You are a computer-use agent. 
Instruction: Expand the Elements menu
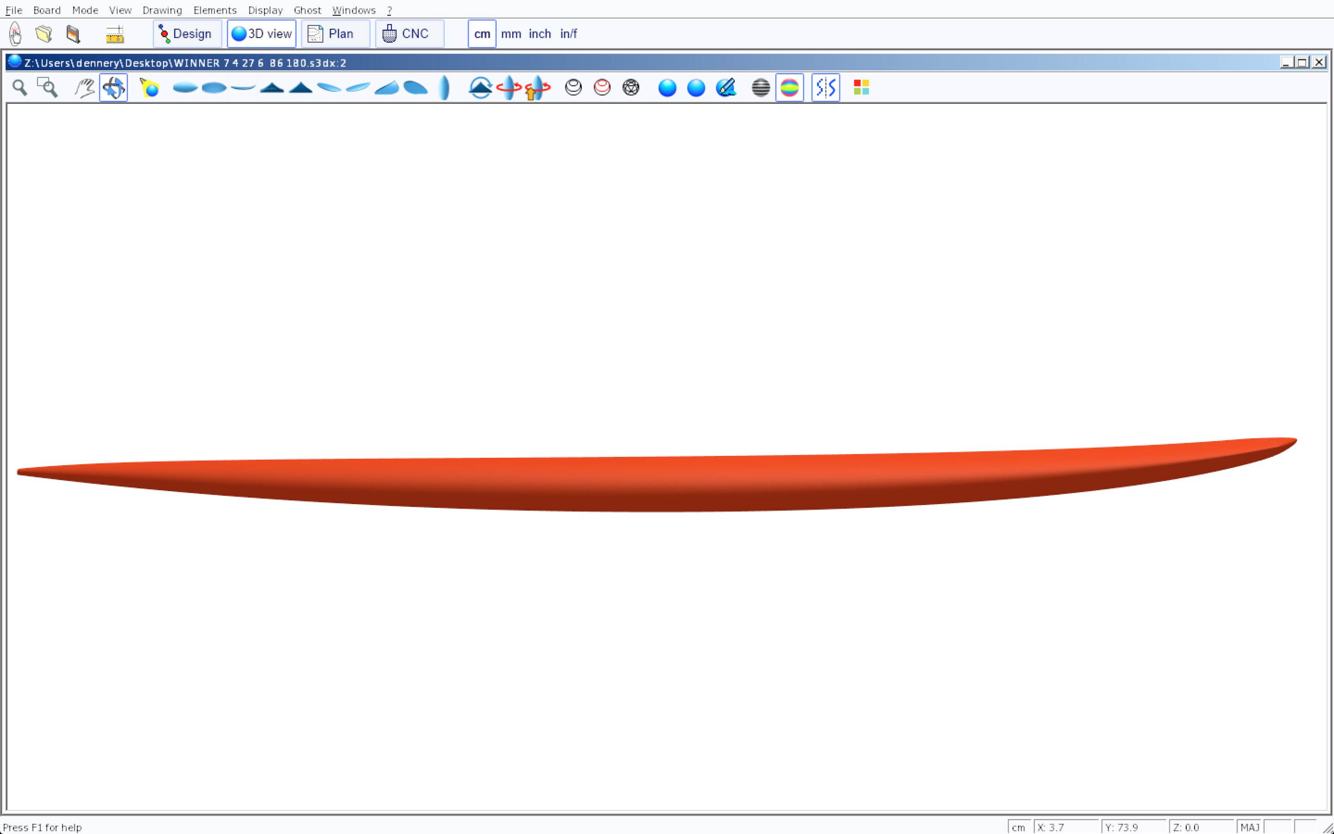[x=215, y=10]
